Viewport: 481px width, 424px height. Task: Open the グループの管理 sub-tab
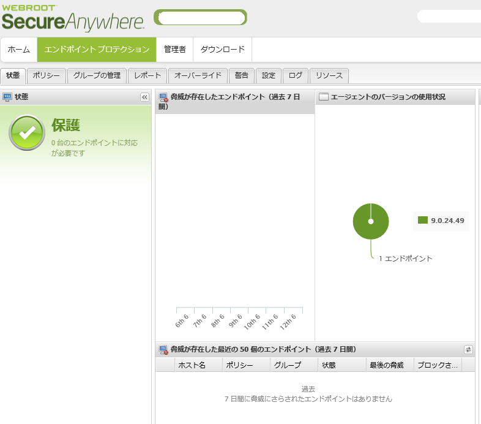pos(97,76)
